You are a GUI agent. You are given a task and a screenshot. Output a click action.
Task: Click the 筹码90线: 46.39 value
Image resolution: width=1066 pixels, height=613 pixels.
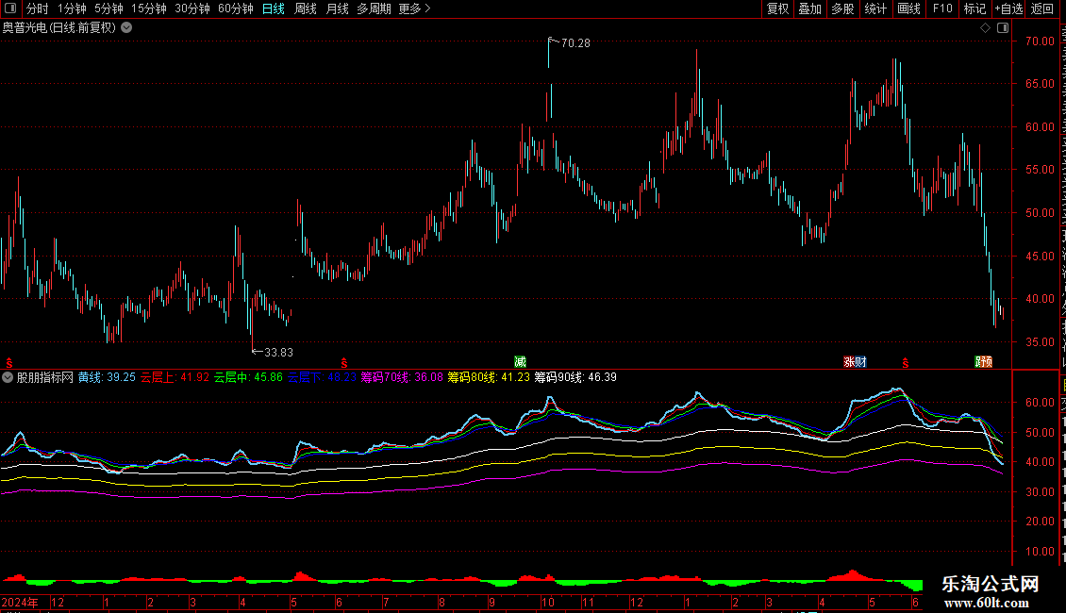pos(575,377)
